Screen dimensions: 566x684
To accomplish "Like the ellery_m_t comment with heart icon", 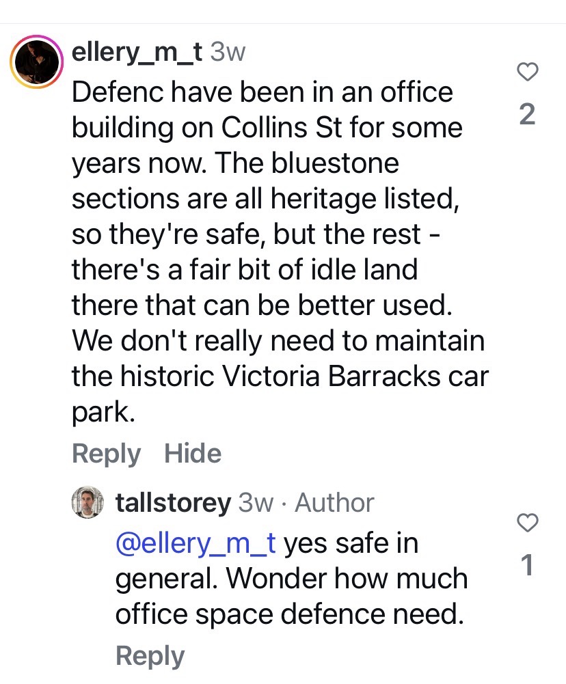I will point(528,71).
